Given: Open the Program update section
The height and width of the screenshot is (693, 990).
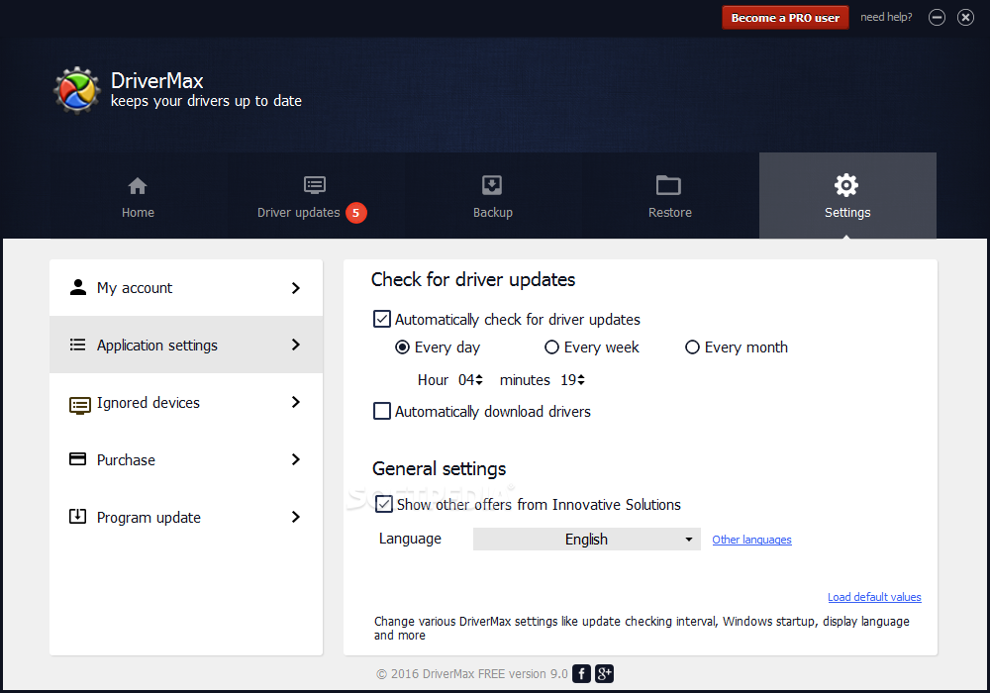Looking at the screenshot, I should click(186, 517).
